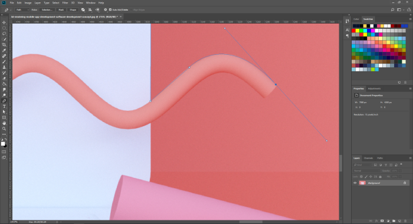Open Opacity slider dropdown arrow

[x=400, y=170]
